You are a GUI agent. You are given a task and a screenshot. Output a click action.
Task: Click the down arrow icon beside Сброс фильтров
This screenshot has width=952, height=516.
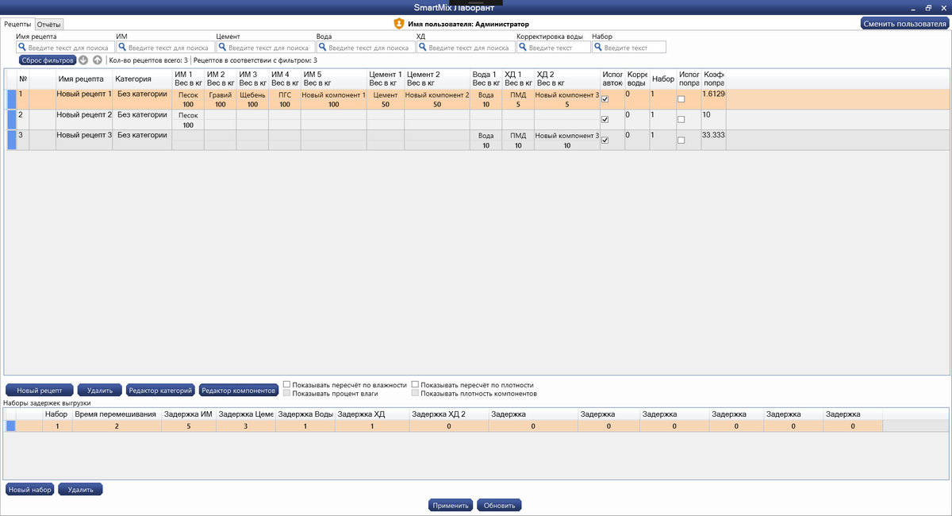coord(83,60)
